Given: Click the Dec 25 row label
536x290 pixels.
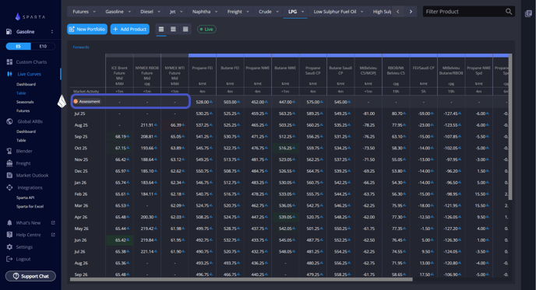Looking at the screenshot, I should 81,171.
